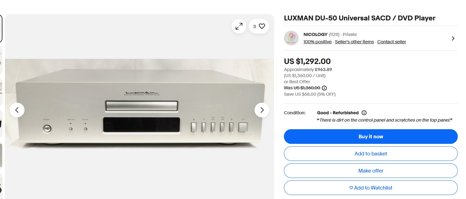466x199 pixels.
Task: Add the item to basket
Action: point(371,154)
